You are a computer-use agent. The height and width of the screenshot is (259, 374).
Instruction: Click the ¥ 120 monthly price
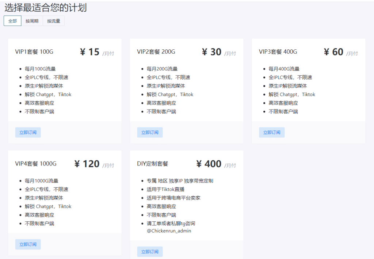[87, 164]
